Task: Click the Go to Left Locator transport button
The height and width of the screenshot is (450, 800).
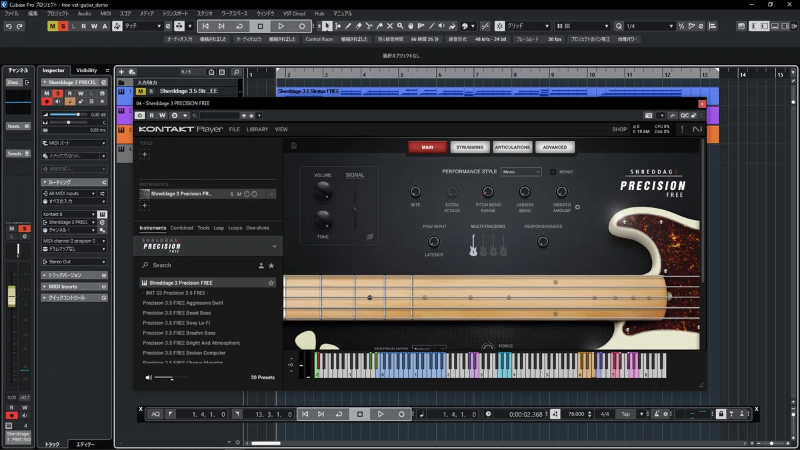Action: [305, 414]
